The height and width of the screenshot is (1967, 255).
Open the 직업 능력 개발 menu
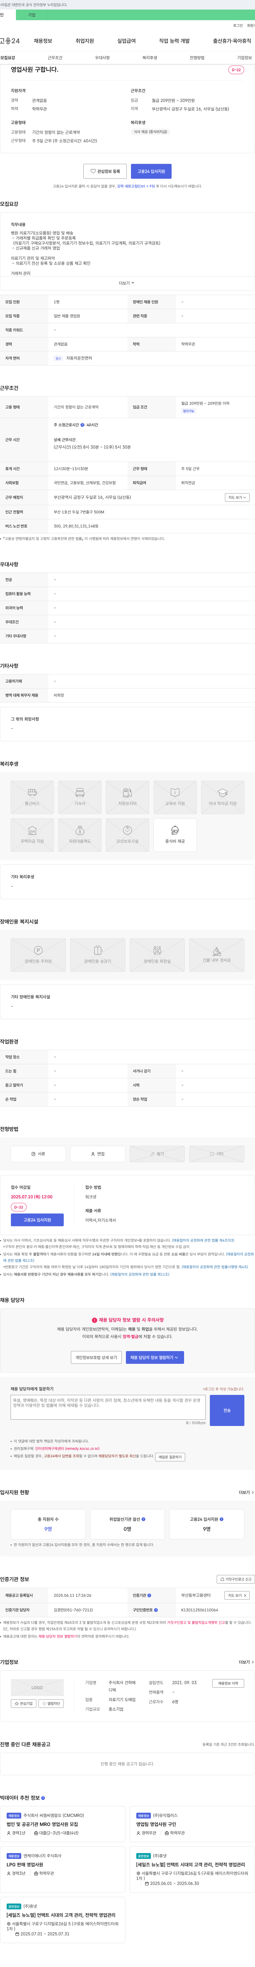[x=174, y=41]
